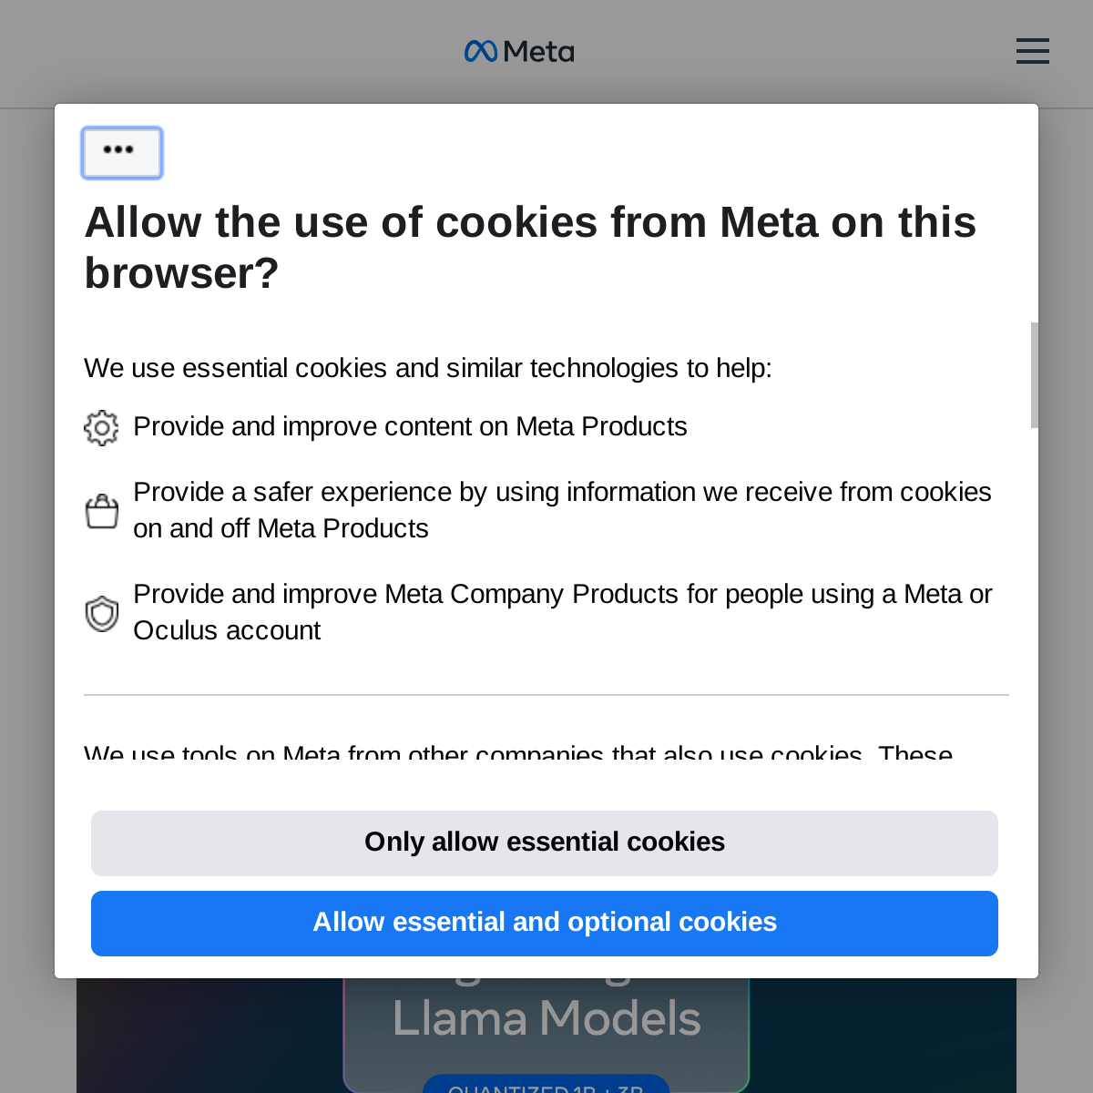1093x1093 pixels.
Task: Click the blue Quantized 1B + 3B badge
Action: click(546, 1085)
